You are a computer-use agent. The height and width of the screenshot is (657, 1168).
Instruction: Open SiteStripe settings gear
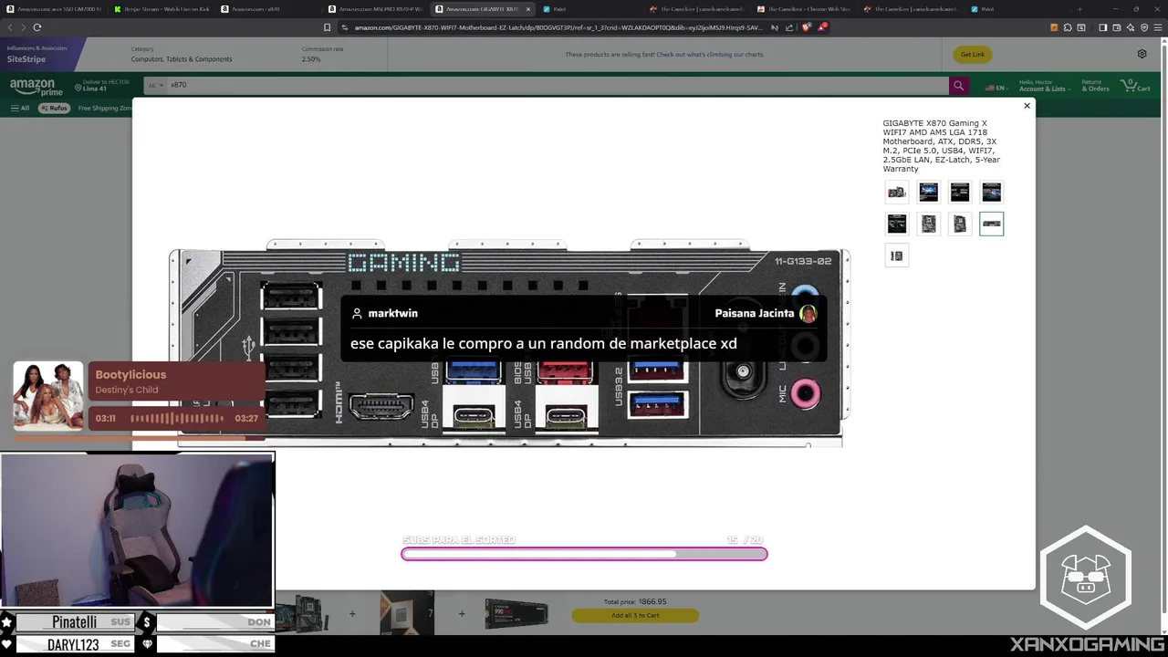[1142, 54]
